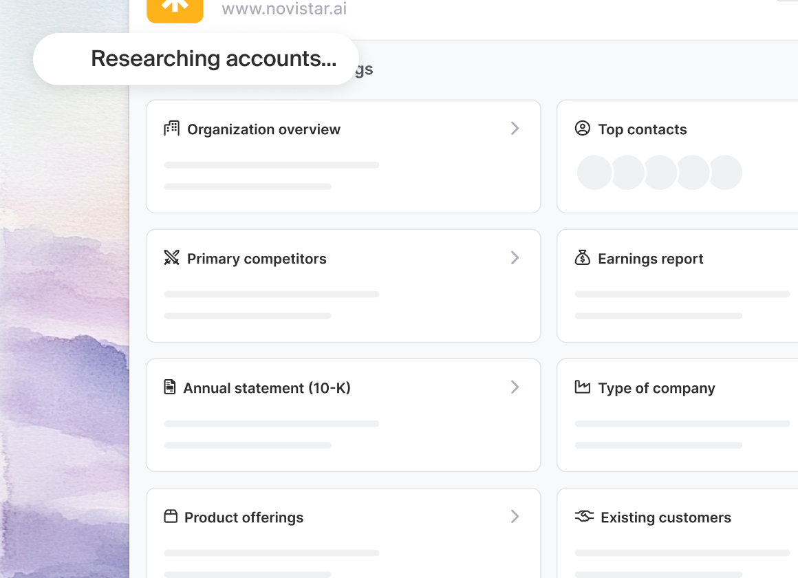Screen dimensions: 798x578
Task: Click the last avatar under Top contacts
Action: [726, 172]
